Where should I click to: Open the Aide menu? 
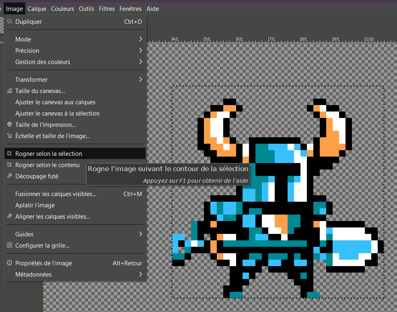coord(153,9)
